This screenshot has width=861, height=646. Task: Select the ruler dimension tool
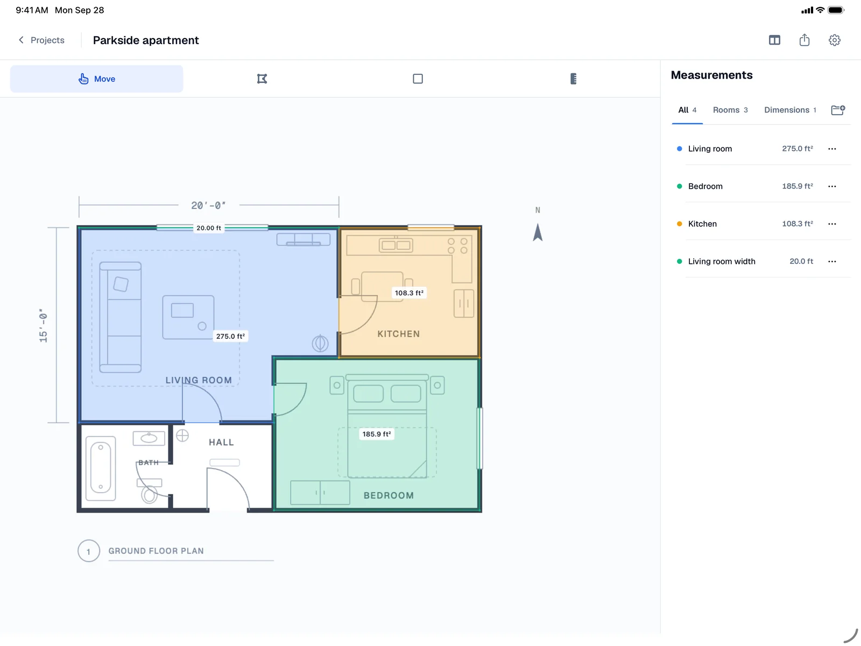(573, 79)
